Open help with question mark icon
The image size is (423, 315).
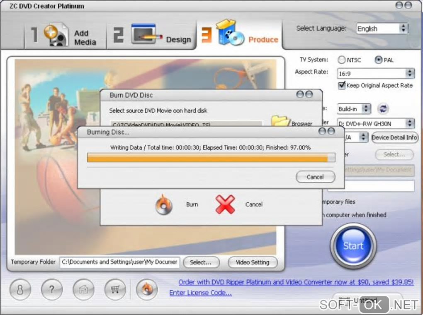(52, 290)
